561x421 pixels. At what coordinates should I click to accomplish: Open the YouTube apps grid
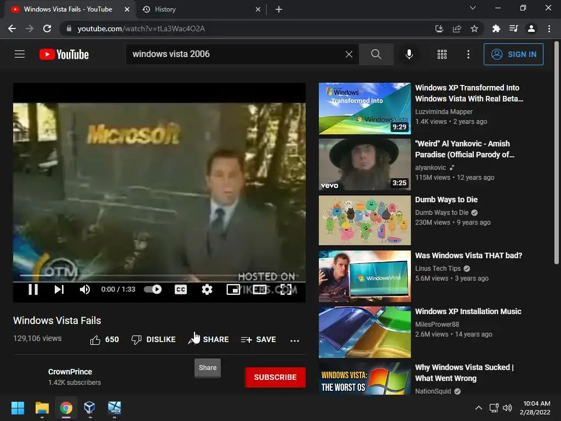pyautogui.click(x=442, y=54)
